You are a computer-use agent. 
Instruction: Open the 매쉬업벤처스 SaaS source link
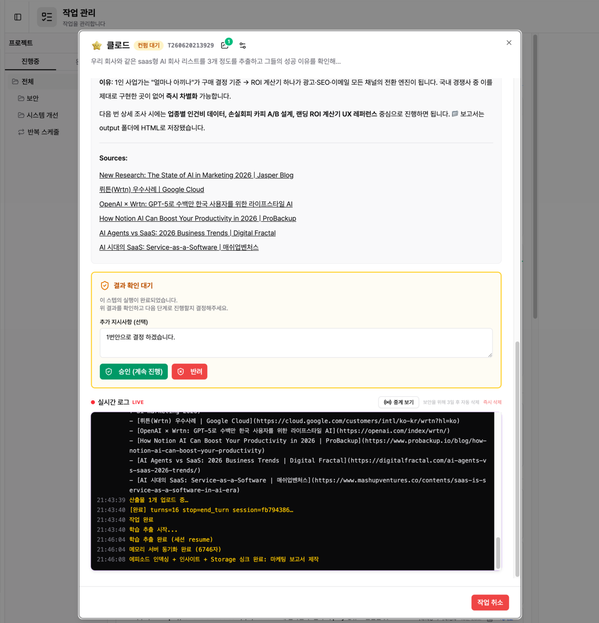click(179, 247)
